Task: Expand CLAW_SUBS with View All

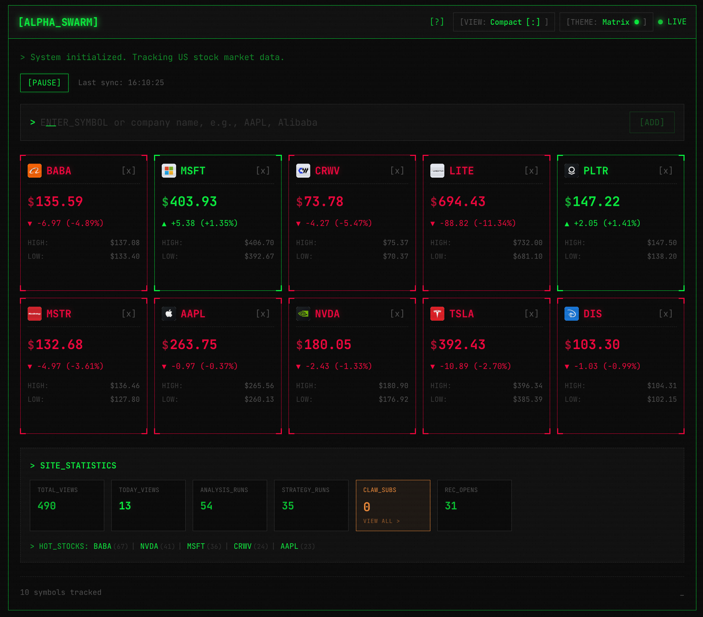Action: (x=381, y=521)
